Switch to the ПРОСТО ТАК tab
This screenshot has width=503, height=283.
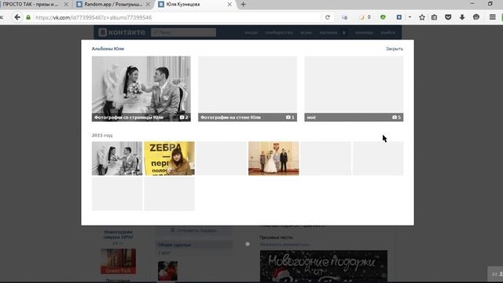click(31, 4)
